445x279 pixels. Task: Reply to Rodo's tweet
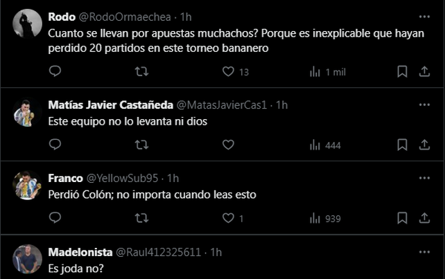click(x=55, y=71)
